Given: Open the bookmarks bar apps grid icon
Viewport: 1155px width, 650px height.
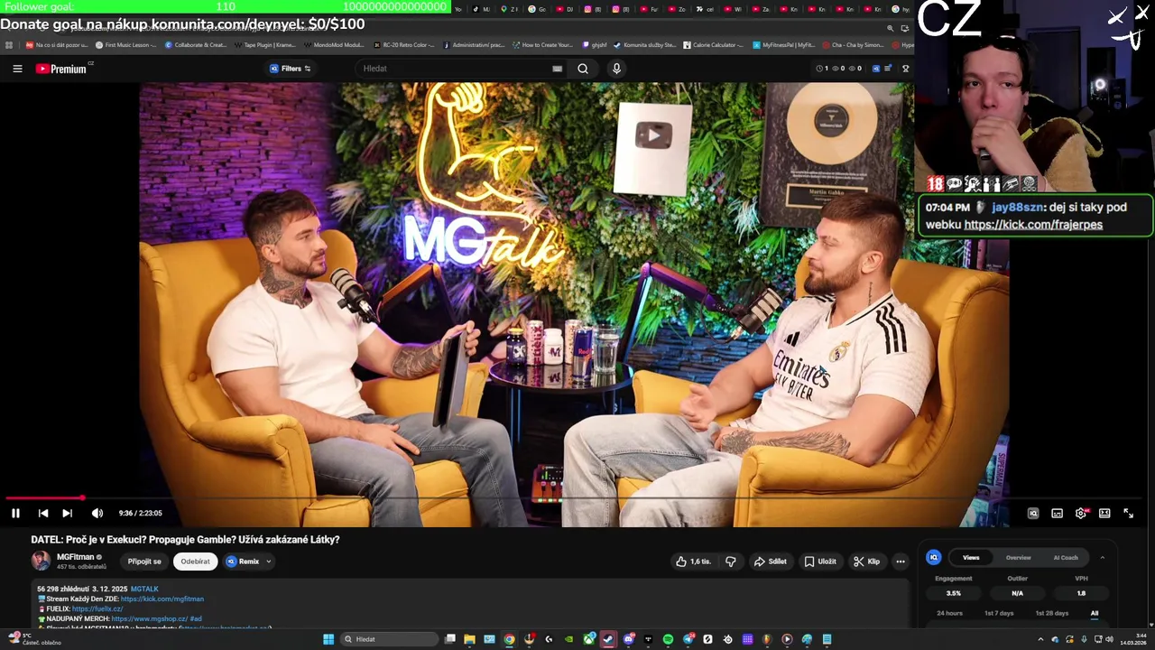Looking at the screenshot, I should (9, 44).
